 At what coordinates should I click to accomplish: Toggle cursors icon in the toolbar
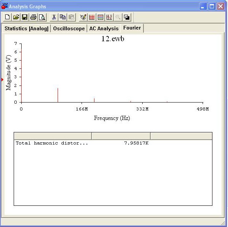(x=109, y=17)
